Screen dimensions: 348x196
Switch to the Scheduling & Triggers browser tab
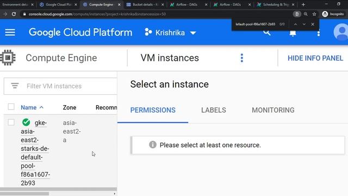click(x=276, y=4)
